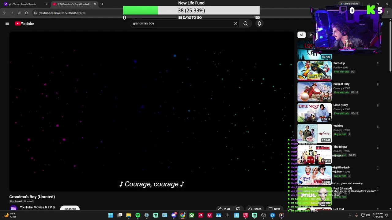Open Xbox app from the taskbar
The image size is (392, 220).
(x=192, y=215)
